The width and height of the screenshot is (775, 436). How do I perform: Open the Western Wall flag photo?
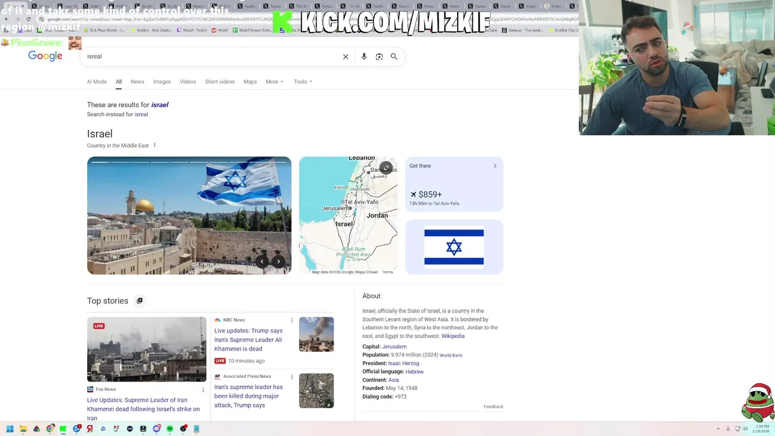[189, 216]
